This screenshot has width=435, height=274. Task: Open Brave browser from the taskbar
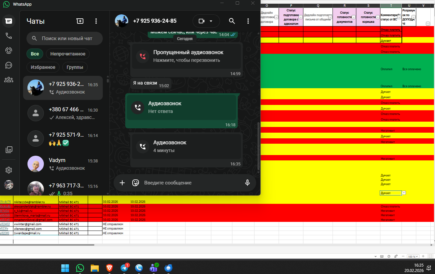tap(110, 268)
